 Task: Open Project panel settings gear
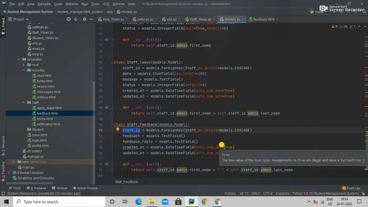pyautogui.click(x=85, y=19)
